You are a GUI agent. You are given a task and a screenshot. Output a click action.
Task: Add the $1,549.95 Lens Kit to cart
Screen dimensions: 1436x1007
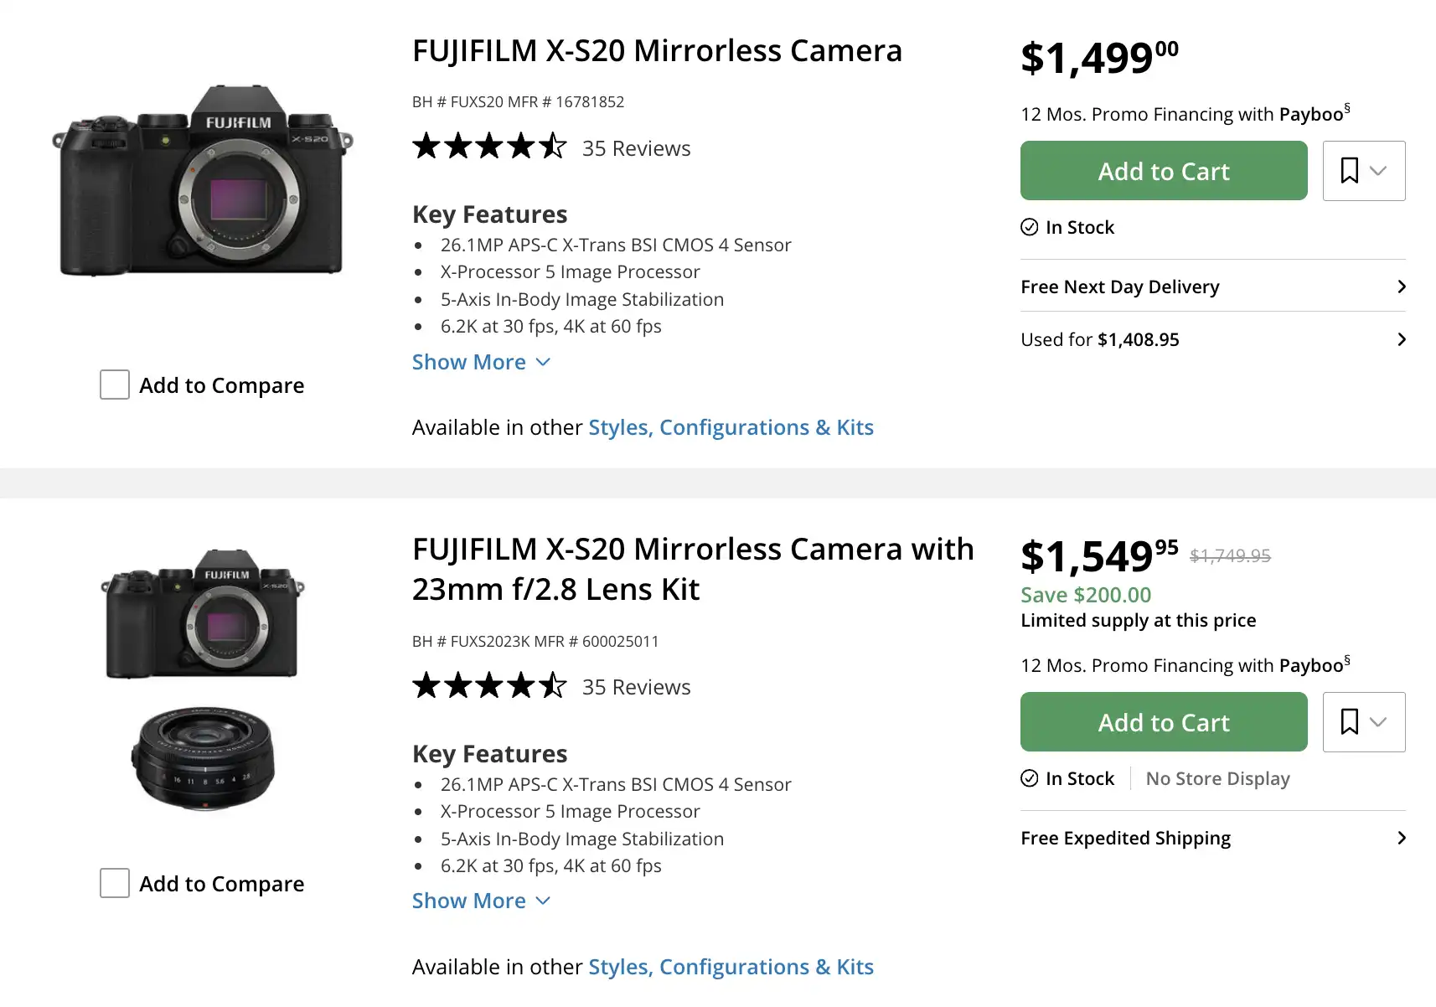(1163, 722)
